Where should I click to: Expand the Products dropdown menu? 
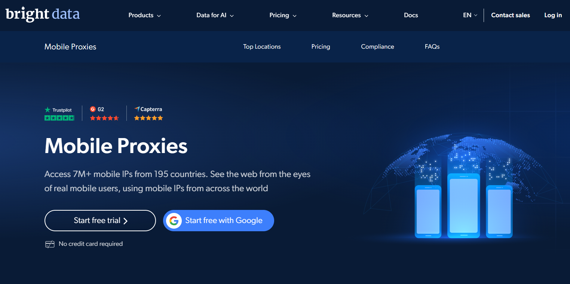[x=145, y=15]
